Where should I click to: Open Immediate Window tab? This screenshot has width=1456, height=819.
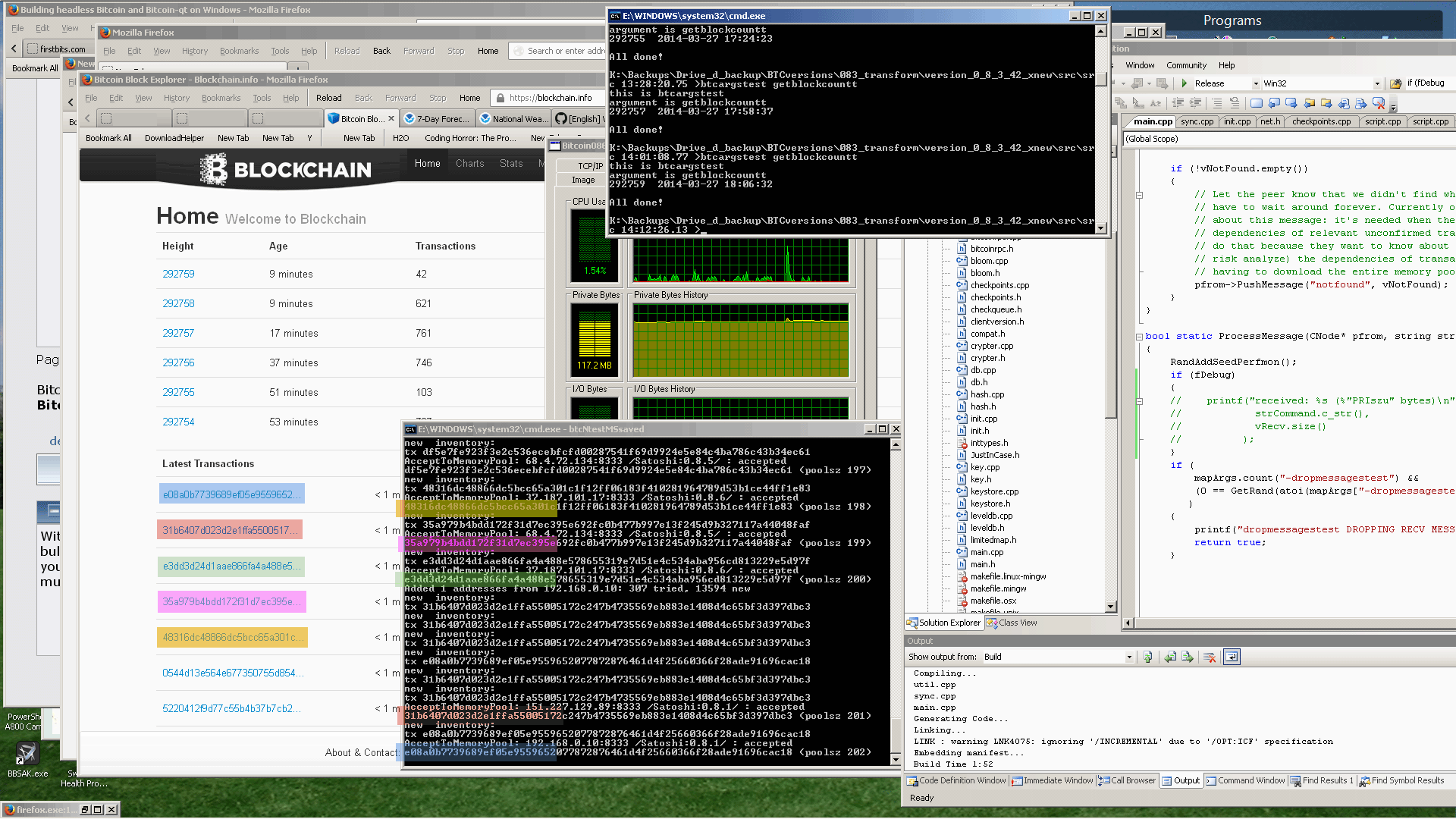pos(1053,780)
